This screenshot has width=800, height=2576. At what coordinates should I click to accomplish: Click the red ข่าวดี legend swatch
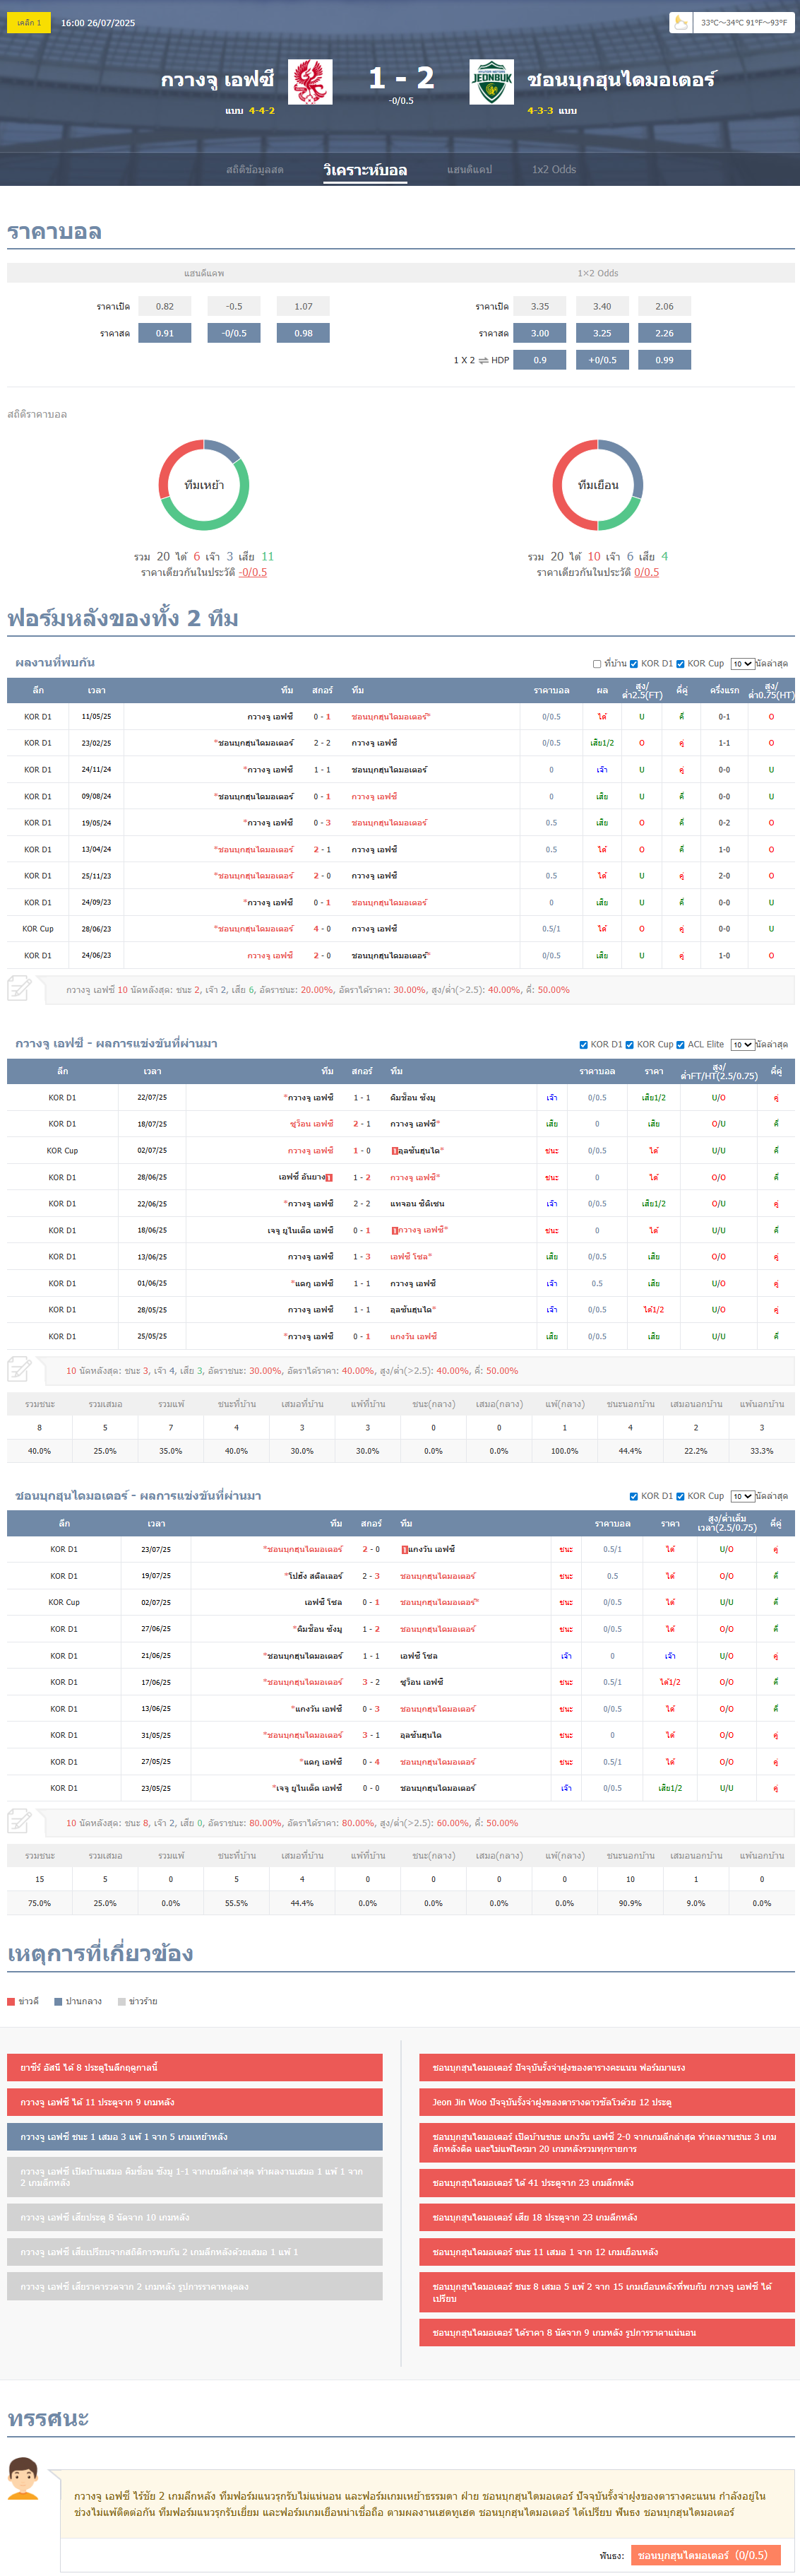(11, 2001)
